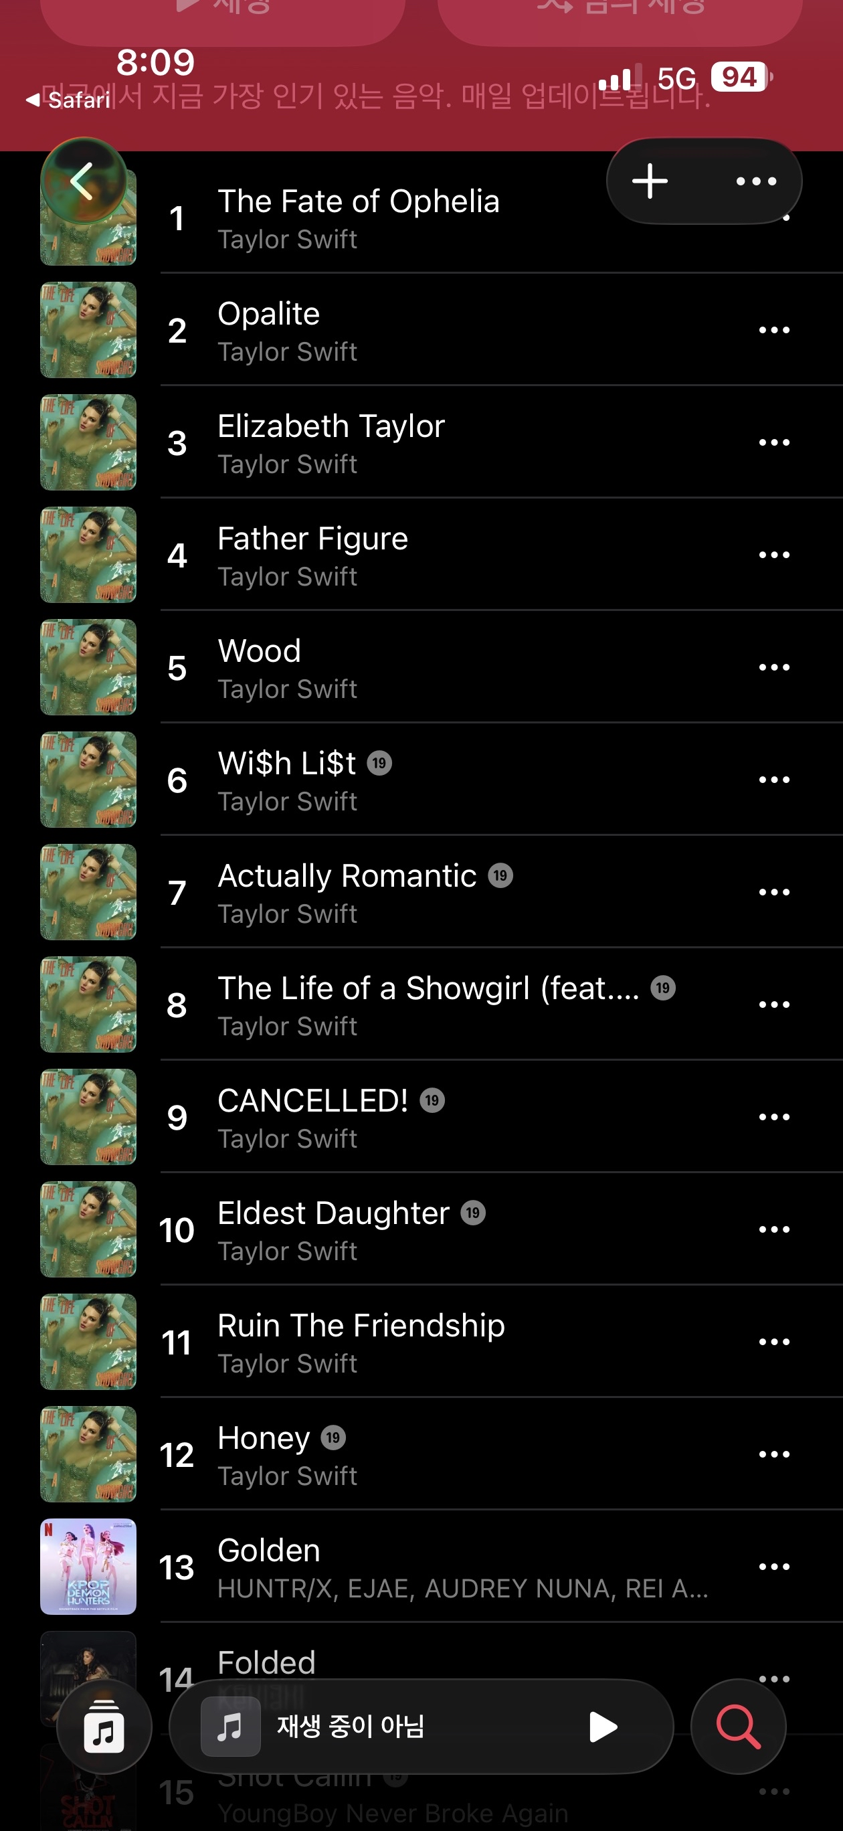Tap the mini player play button

603,1726
